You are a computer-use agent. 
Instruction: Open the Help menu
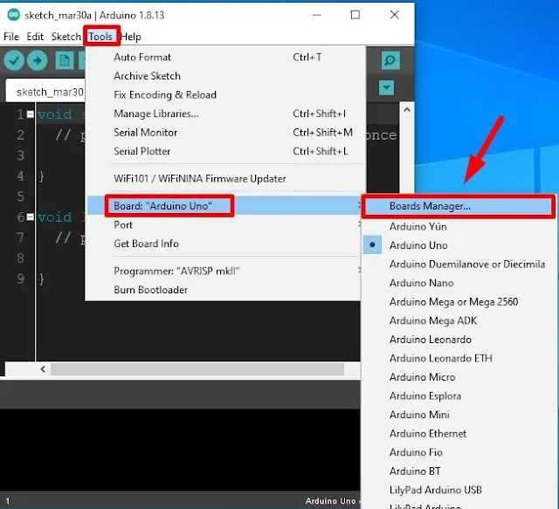pyautogui.click(x=131, y=37)
